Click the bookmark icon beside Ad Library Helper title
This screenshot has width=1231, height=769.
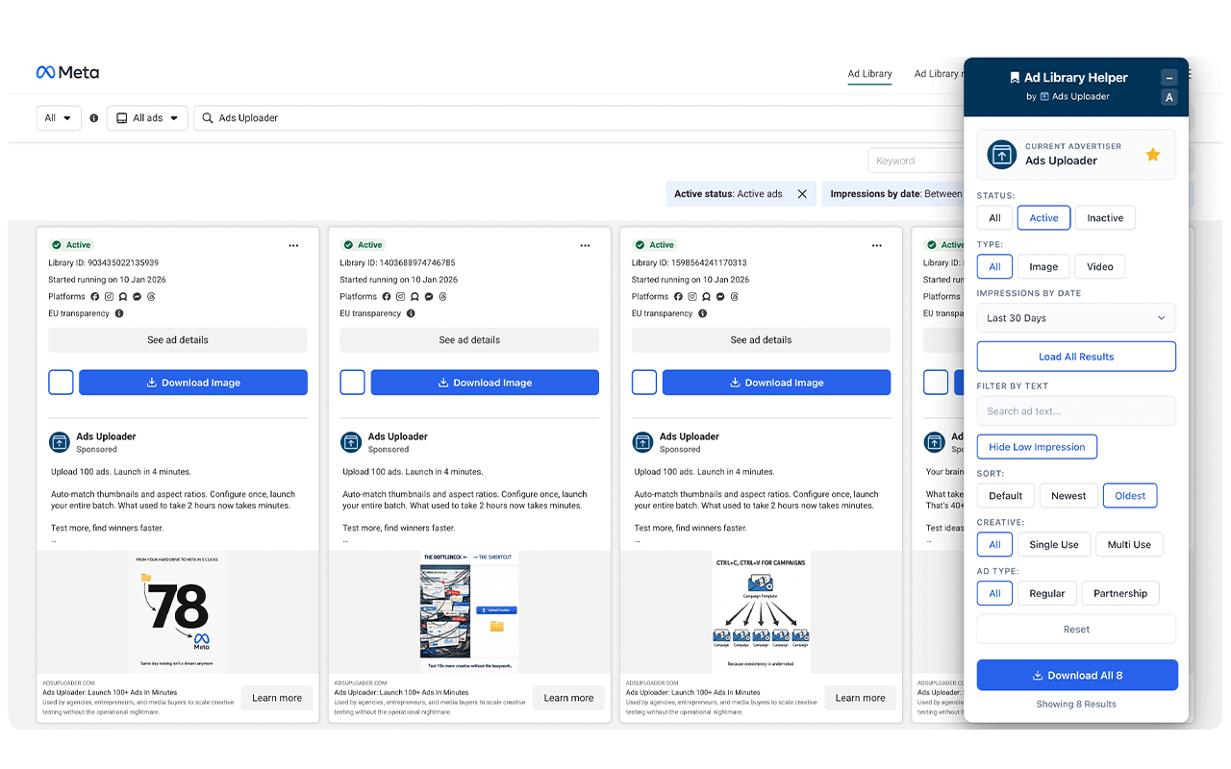pyautogui.click(x=1014, y=78)
